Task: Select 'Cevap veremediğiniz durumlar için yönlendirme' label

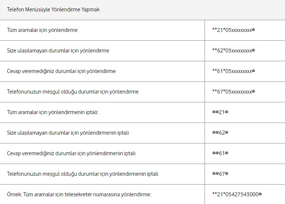Action: coord(61,71)
